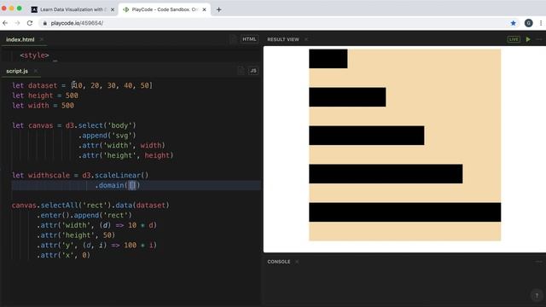Click the lock icon in the address bar

[x=45, y=23]
